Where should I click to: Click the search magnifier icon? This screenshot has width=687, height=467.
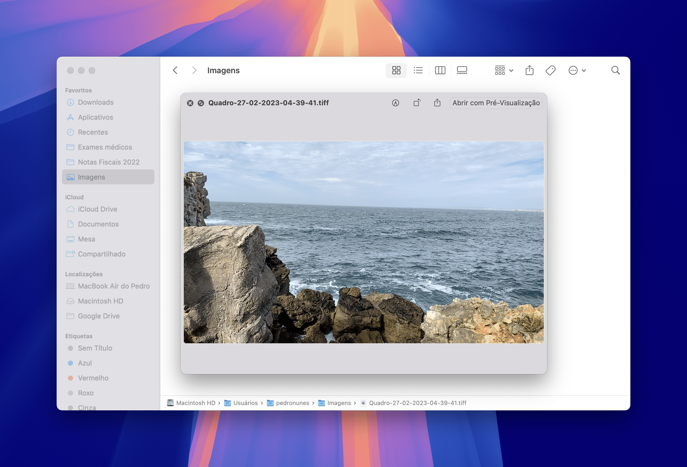pos(615,70)
